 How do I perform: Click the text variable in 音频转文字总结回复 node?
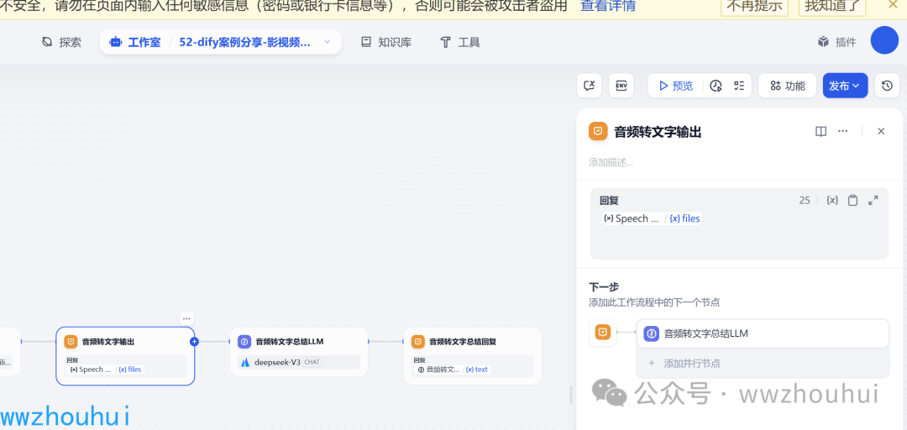click(x=477, y=370)
